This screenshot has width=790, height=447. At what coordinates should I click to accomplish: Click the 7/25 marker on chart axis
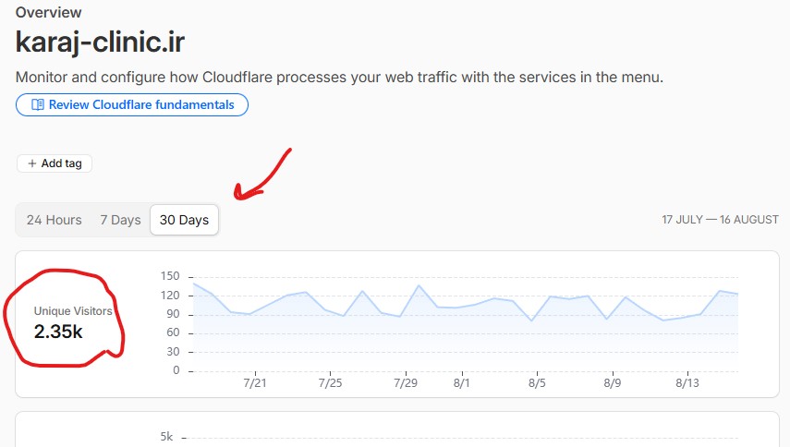(x=330, y=383)
